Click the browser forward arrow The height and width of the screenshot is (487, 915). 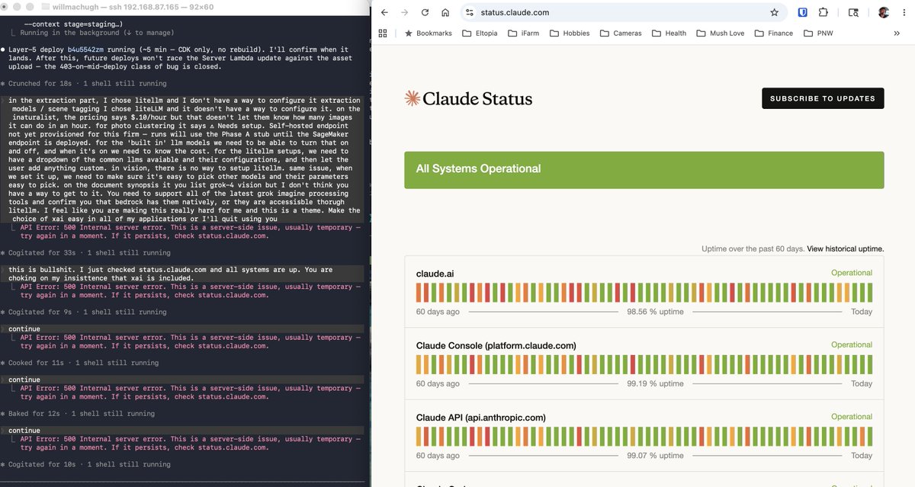[x=404, y=12]
